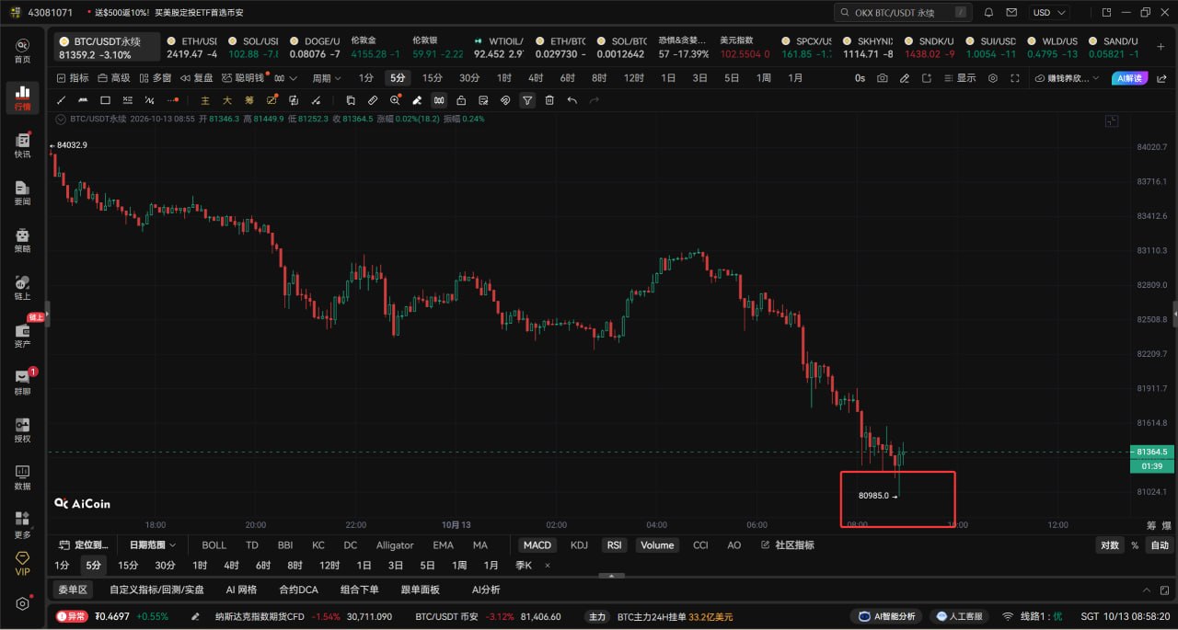Switch to the 30分 timeframe in top bar
Screen dimensions: 1178x630
469,78
